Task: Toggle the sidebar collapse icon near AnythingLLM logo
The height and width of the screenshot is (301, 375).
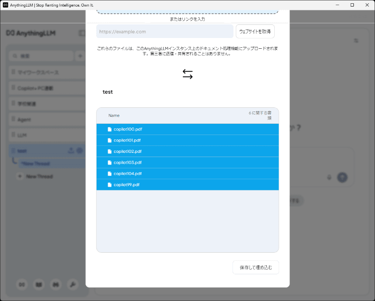Action: (x=82, y=33)
